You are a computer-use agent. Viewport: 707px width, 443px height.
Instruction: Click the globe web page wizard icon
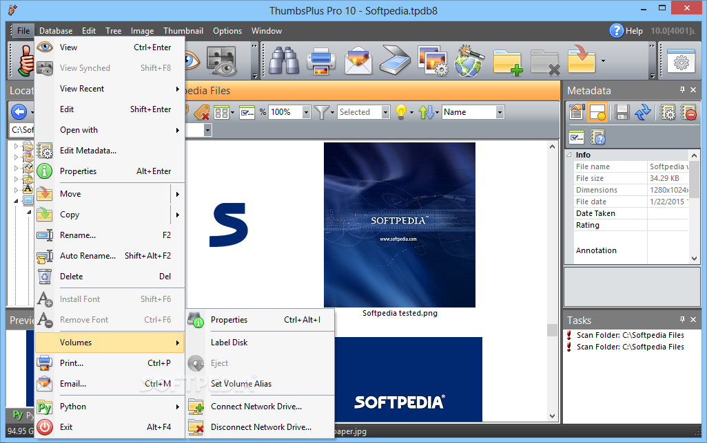[469, 61]
